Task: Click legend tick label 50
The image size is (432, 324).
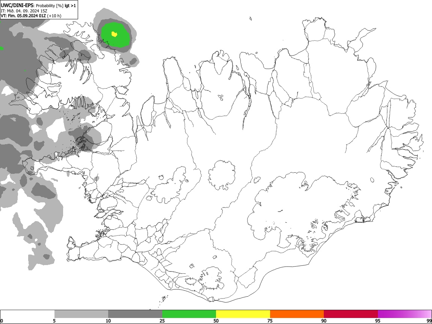Action: pos(216,321)
